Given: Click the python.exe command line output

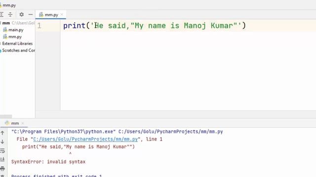Looking at the screenshot, I should [x=117, y=132].
